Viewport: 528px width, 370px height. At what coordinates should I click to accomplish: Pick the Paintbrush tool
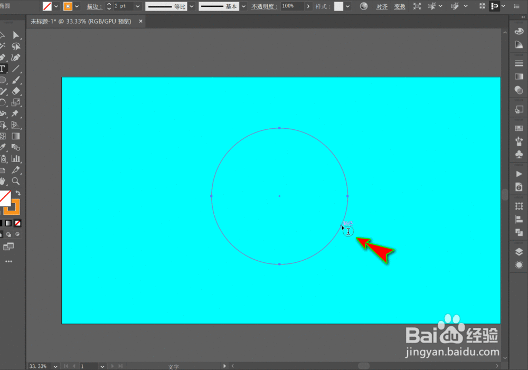pos(16,80)
